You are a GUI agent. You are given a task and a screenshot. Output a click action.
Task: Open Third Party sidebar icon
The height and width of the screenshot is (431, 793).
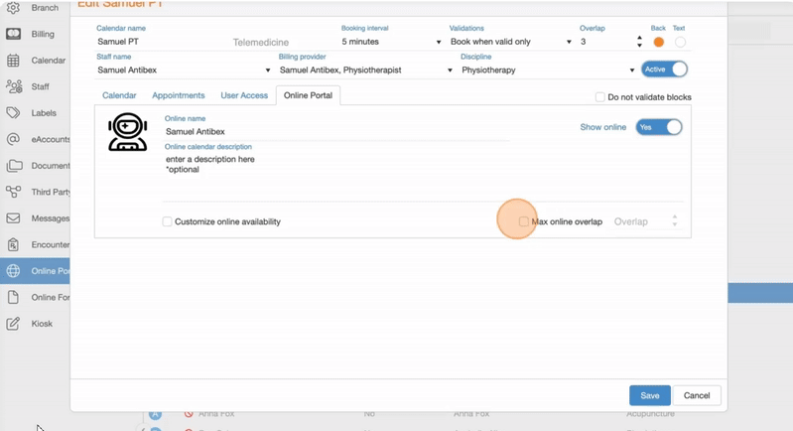point(13,192)
